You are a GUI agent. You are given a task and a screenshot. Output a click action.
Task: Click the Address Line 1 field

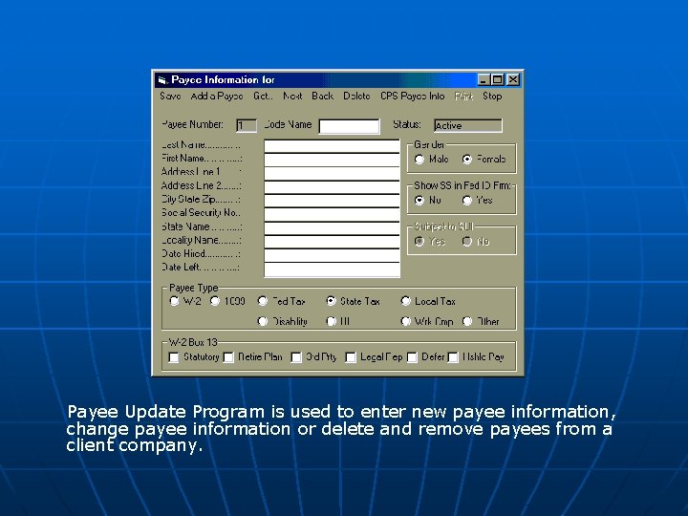tap(332, 173)
